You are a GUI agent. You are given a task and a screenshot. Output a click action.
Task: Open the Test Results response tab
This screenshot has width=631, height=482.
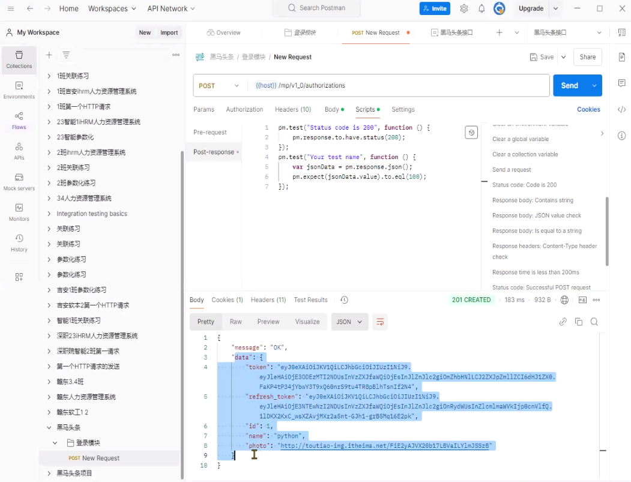click(310, 300)
